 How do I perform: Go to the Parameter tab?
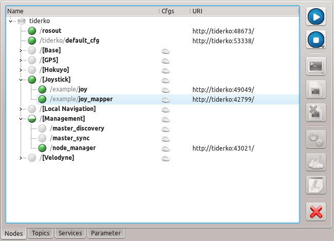(x=106, y=233)
